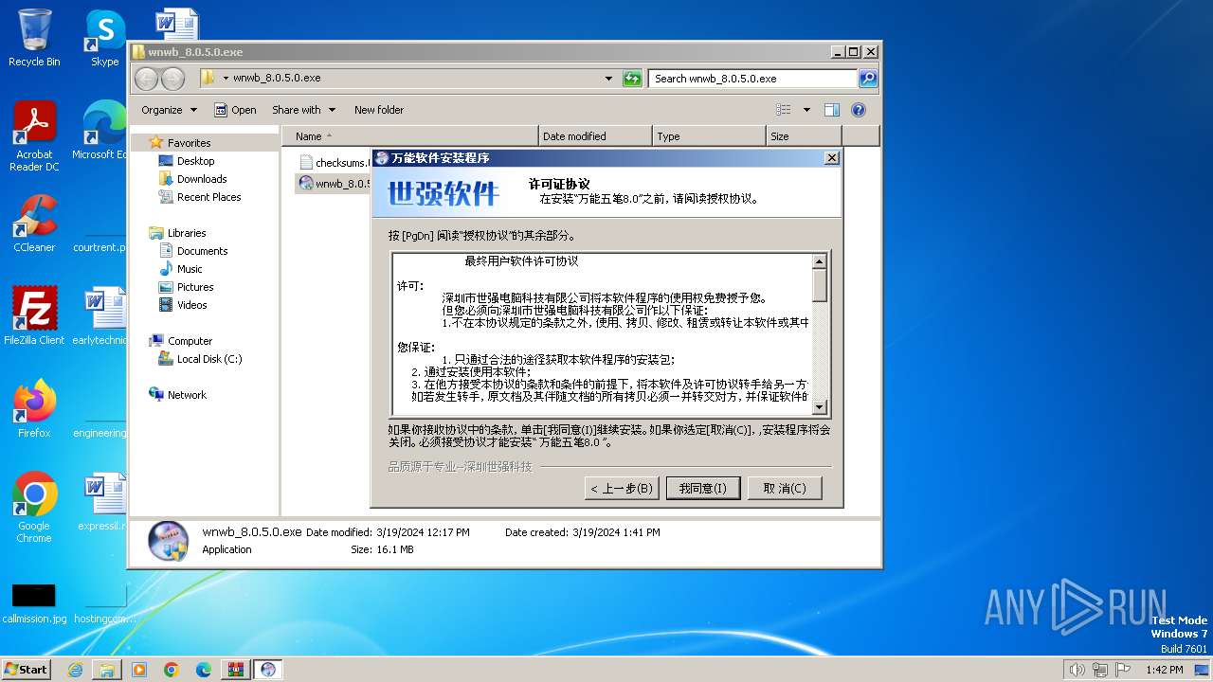This screenshot has width=1213, height=682.
Task: Open FileZilla Client desktop icon
Action: coord(34,316)
